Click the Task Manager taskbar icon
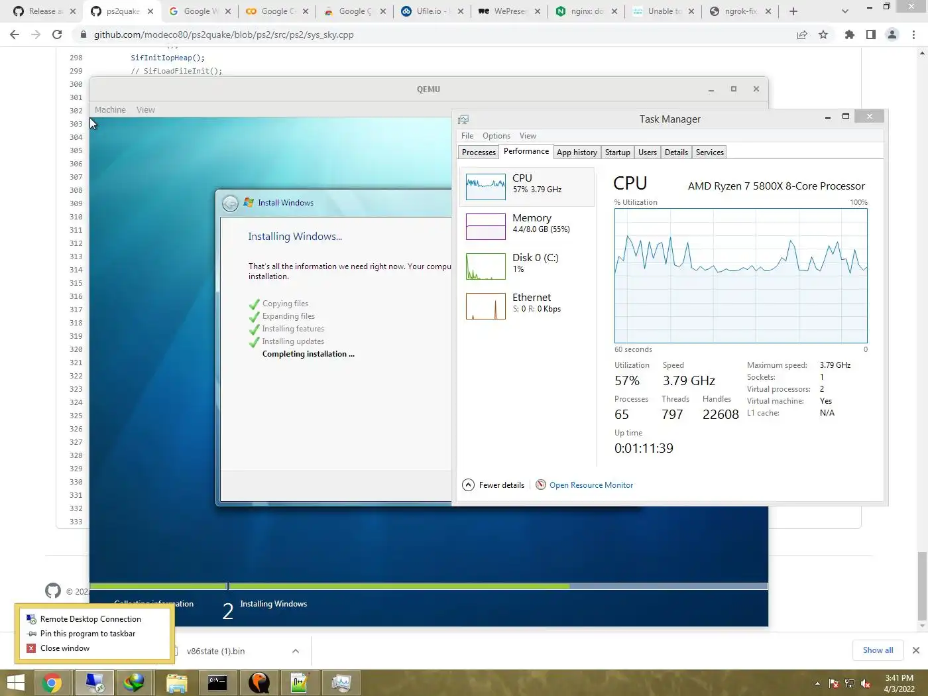The width and height of the screenshot is (928, 696). tap(341, 683)
